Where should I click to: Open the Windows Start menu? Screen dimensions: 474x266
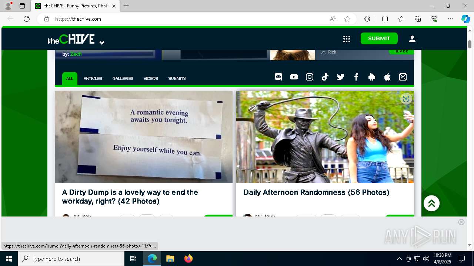point(9,259)
